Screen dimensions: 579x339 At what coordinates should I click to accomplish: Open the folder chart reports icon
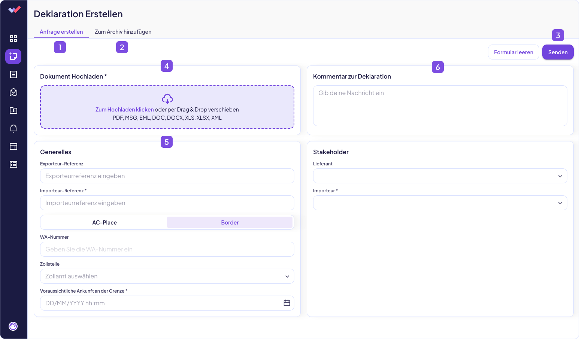[13, 110]
